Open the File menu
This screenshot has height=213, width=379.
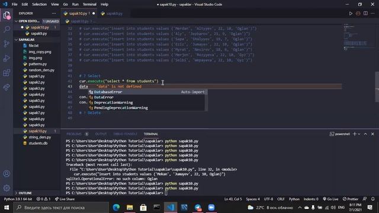[14, 4]
